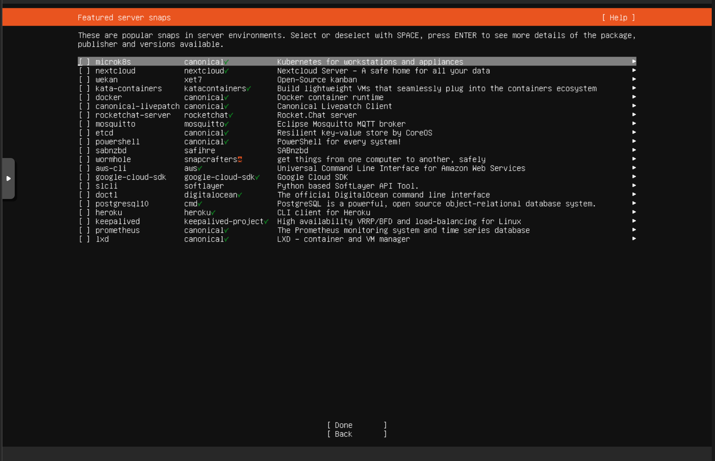This screenshot has width=715, height=461.
Task: Show details arrow for the aws-cli row
Action: 634,168
